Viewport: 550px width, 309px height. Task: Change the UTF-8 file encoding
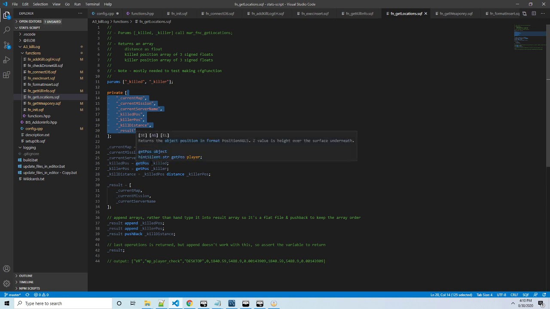[501, 295]
